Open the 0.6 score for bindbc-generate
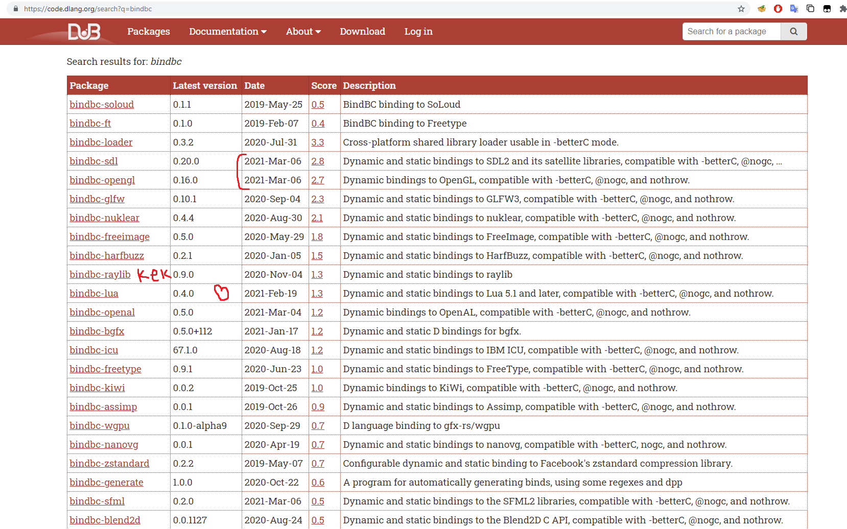847x529 pixels. pos(318,483)
